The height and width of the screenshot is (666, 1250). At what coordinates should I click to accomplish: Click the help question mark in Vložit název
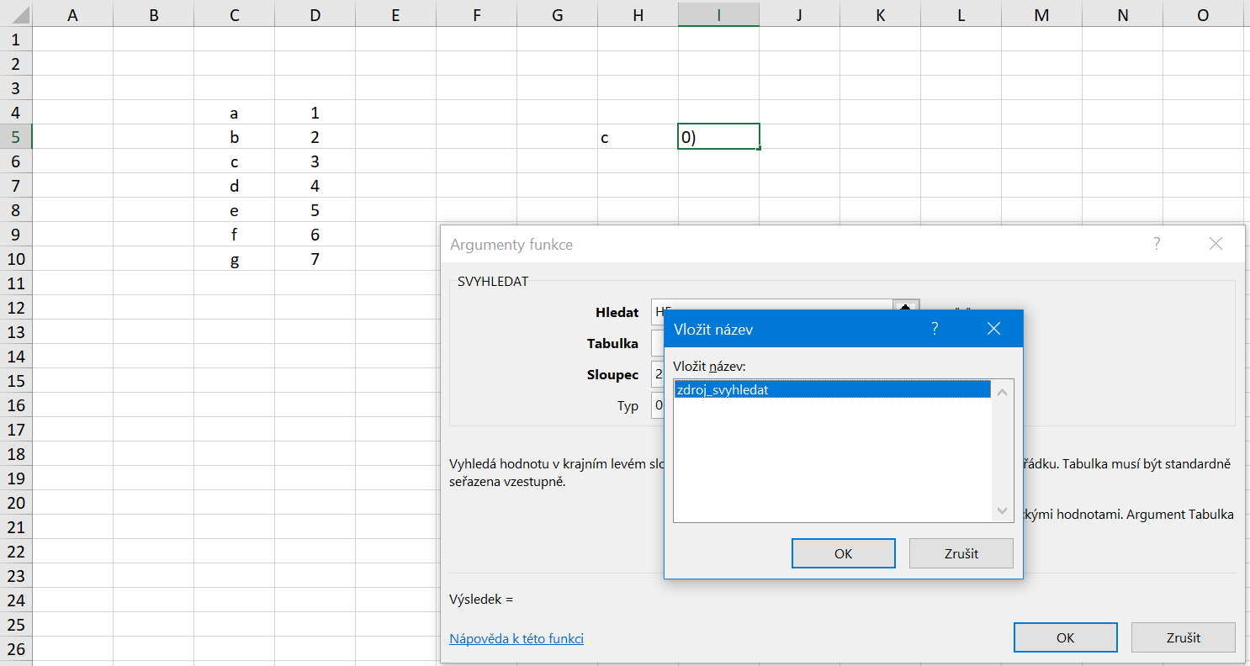(x=935, y=329)
